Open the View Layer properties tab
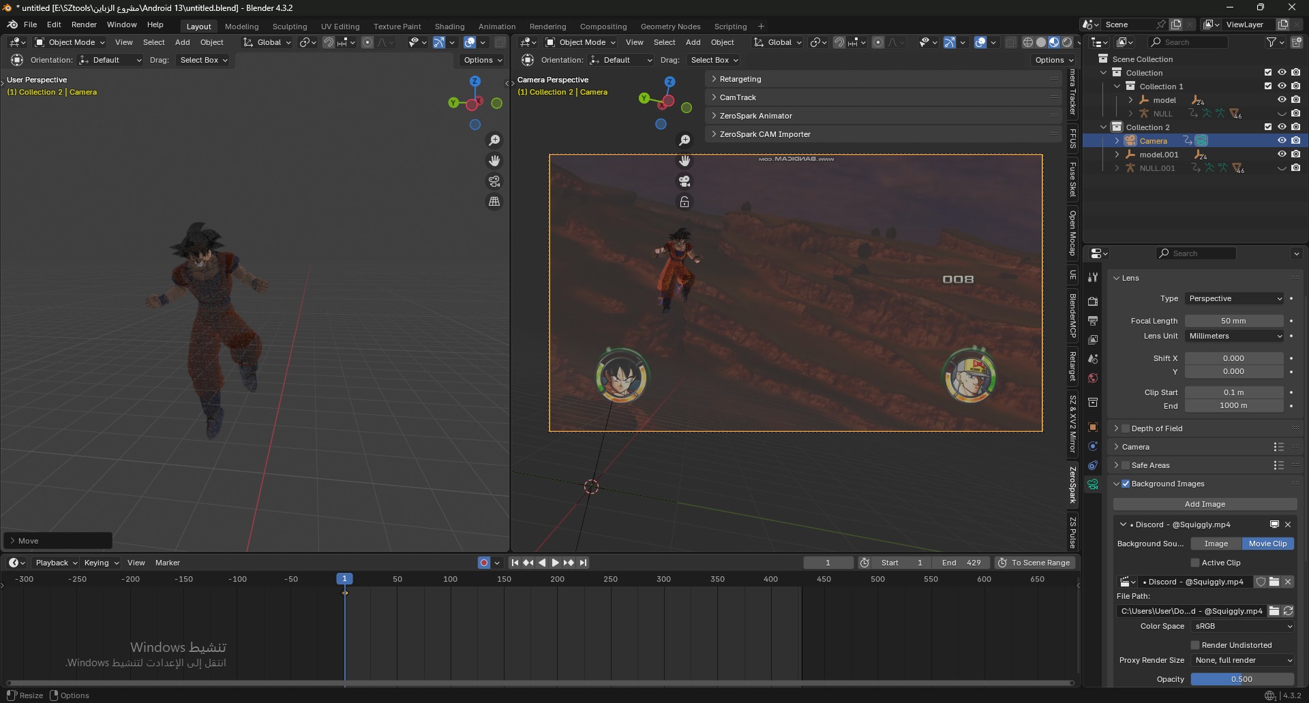Screen dimensions: 1309x703 1093,339
